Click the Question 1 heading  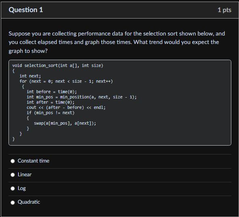coord(26,10)
